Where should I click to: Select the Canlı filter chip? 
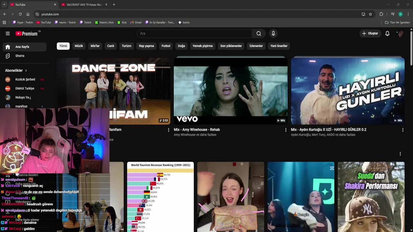pyautogui.click(x=111, y=46)
